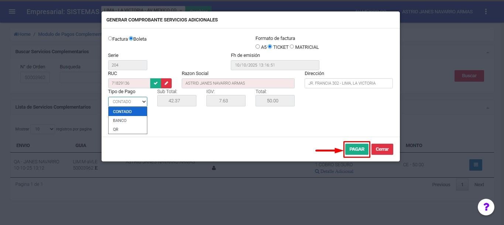Open the hamburger navigation menu
Screen dimensions: 504x225
(x=12, y=11)
